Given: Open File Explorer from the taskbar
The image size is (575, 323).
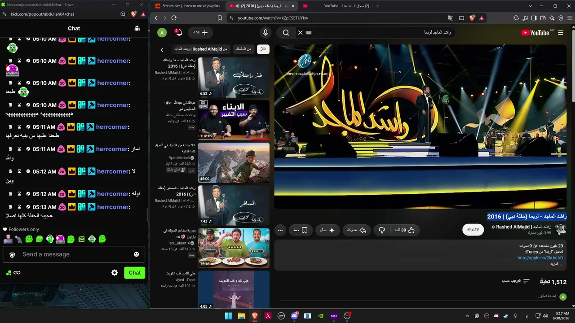Looking at the screenshot, I should (x=241, y=316).
